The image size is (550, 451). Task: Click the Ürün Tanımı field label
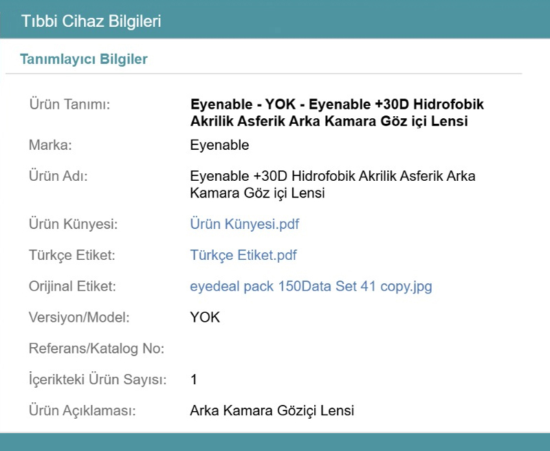pos(69,104)
